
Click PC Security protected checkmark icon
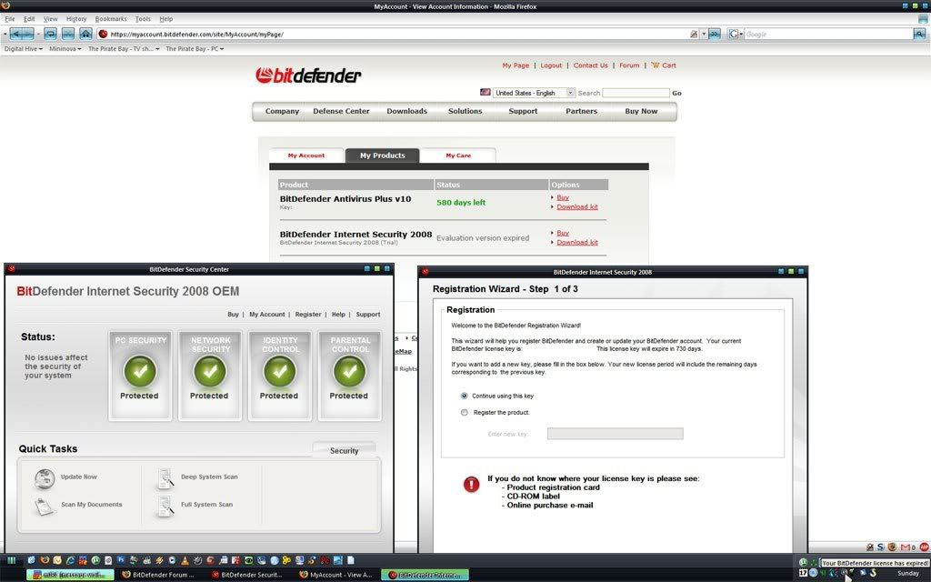click(x=140, y=371)
